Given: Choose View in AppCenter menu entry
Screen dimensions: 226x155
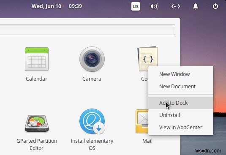Looking at the screenshot, I should [181, 128].
